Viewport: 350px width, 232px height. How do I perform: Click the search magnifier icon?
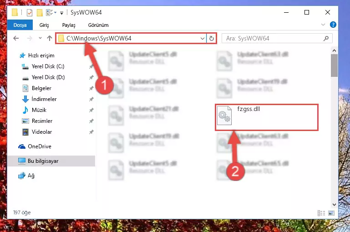pos(326,38)
